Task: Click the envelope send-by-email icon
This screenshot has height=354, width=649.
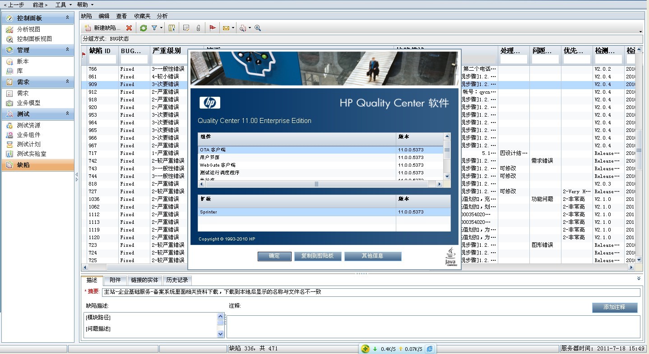Action: 226,28
